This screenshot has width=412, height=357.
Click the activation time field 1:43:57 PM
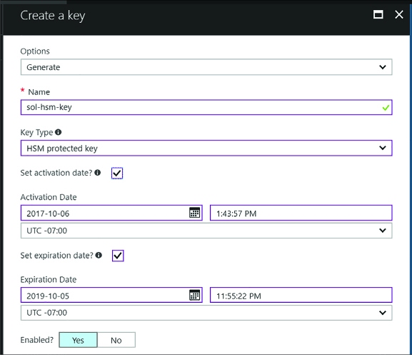(x=301, y=213)
